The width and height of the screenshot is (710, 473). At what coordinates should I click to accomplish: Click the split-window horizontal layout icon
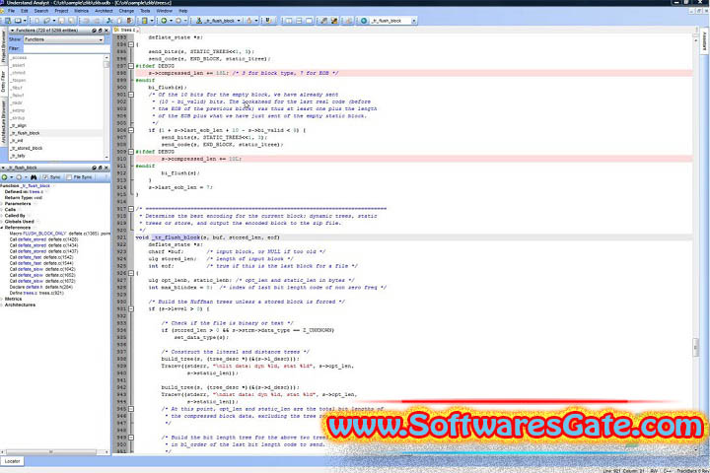click(299, 21)
